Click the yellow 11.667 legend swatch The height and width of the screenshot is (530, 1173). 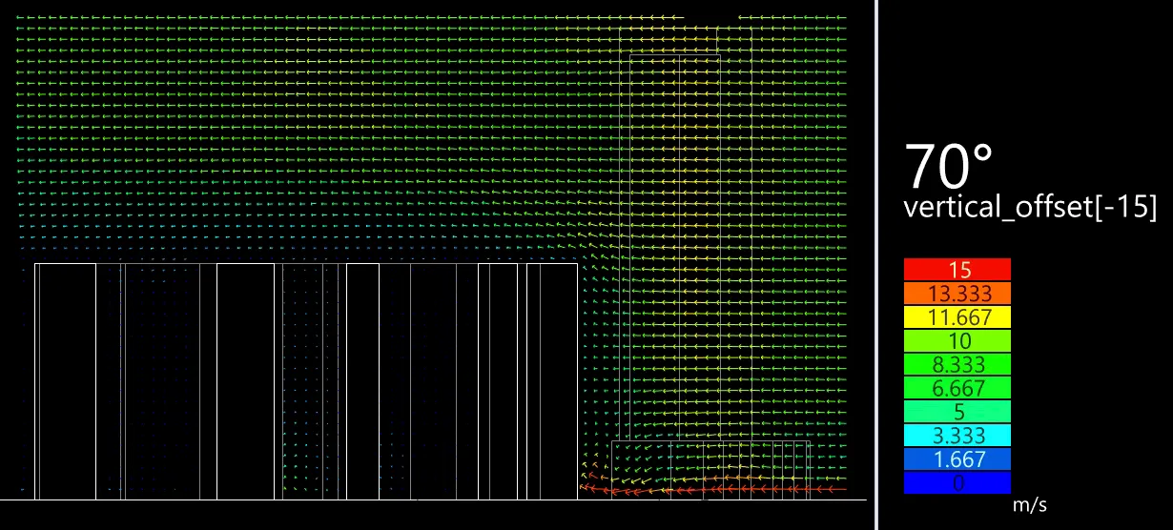pyautogui.click(x=957, y=317)
